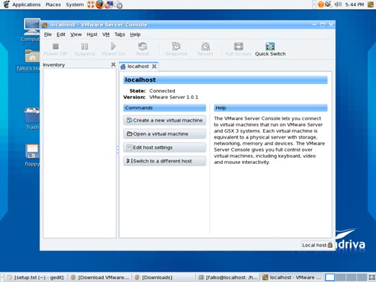Switch to falko@localhost terminal taskbar window
This screenshot has height=282, width=376.
(x=228, y=277)
